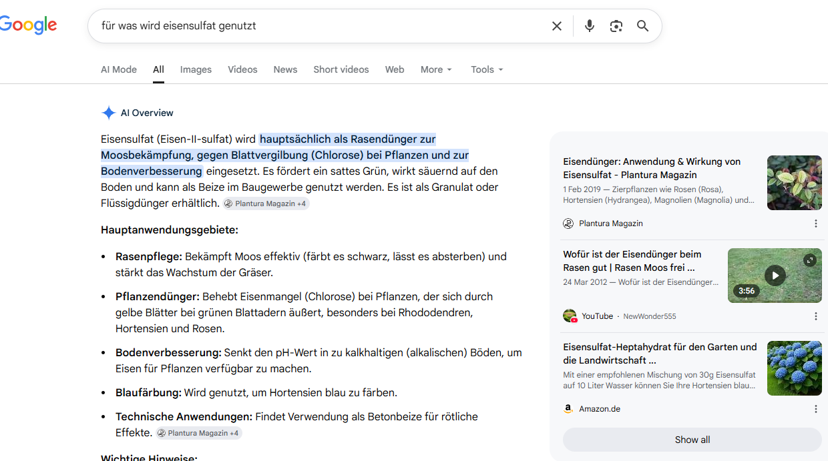Open YouTube video Wofür ist der Eisendünger
This screenshot has width=828, height=461.
(632, 261)
